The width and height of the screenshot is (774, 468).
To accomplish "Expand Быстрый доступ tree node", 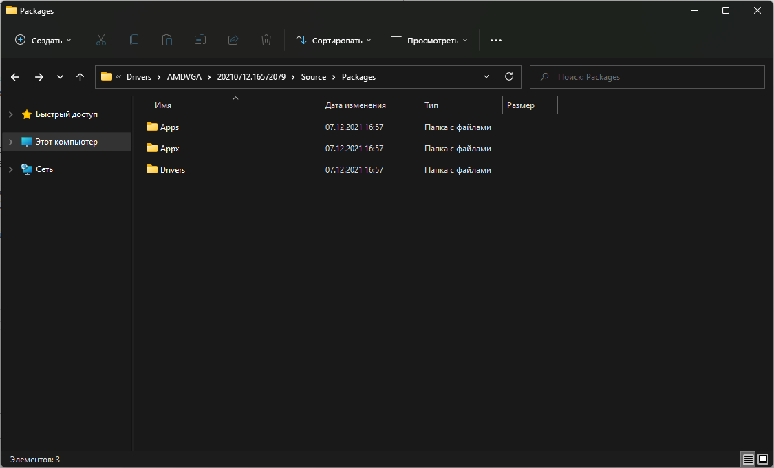I will (x=10, y=114).
